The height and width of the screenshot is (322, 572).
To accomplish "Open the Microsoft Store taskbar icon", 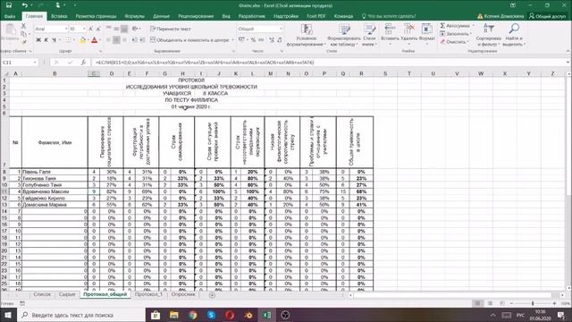I will [156, 315].
